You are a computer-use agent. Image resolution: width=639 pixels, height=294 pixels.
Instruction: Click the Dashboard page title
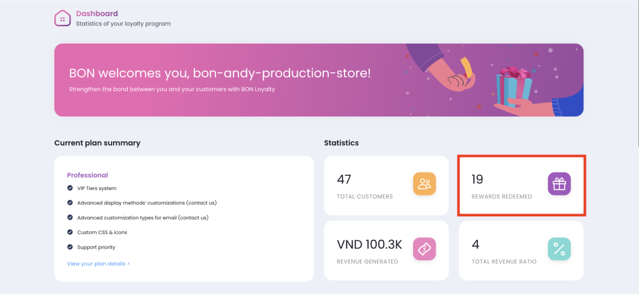pos(97,13)
